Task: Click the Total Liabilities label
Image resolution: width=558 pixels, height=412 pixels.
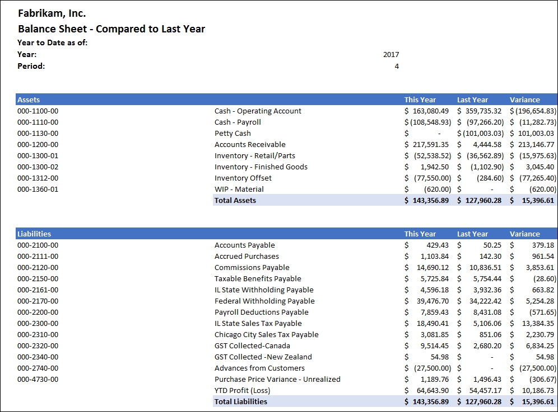Action: click(x=240, y=402)
